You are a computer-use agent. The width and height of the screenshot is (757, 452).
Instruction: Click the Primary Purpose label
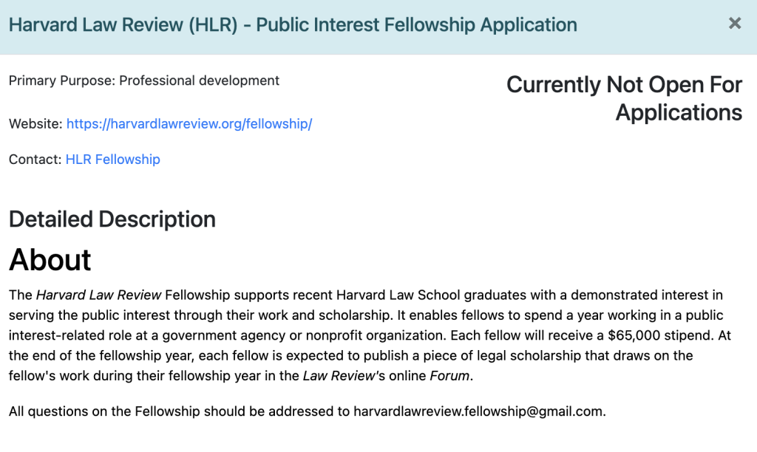pyautogui.click(x=61, y=81)
